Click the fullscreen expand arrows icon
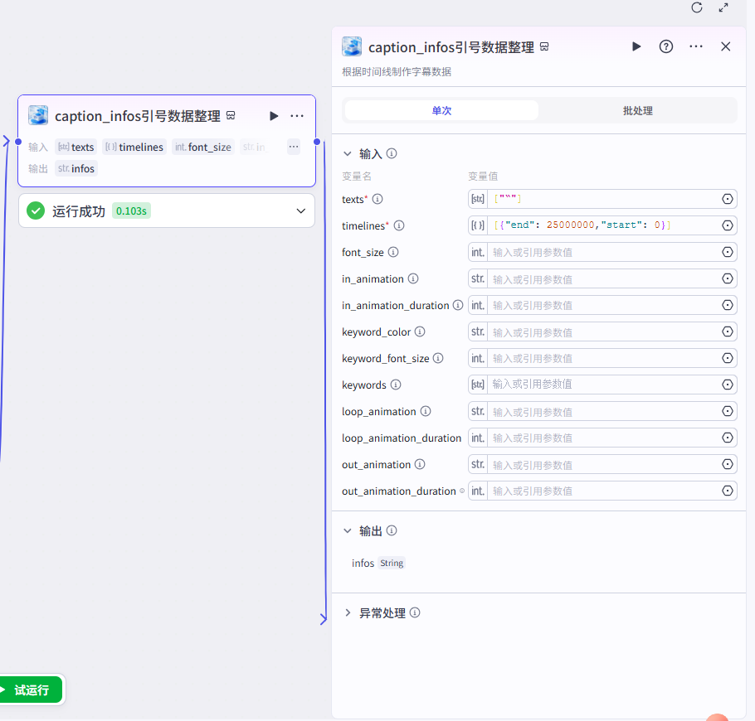755x721 pixels. click(723, 7)
